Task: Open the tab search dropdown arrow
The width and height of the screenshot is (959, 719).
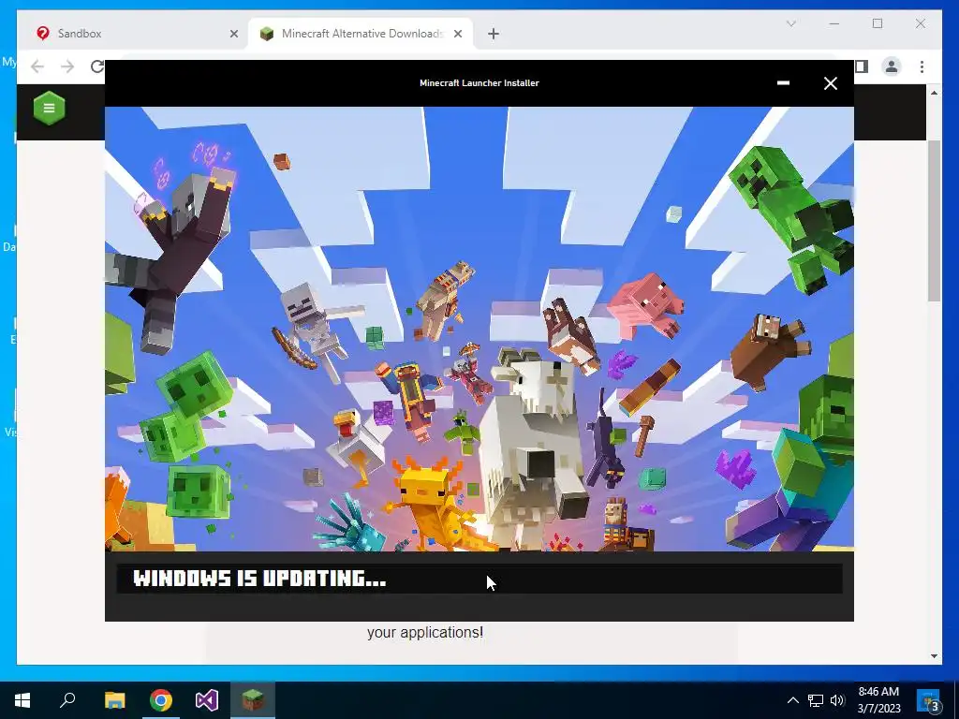Action: (790, 23)
